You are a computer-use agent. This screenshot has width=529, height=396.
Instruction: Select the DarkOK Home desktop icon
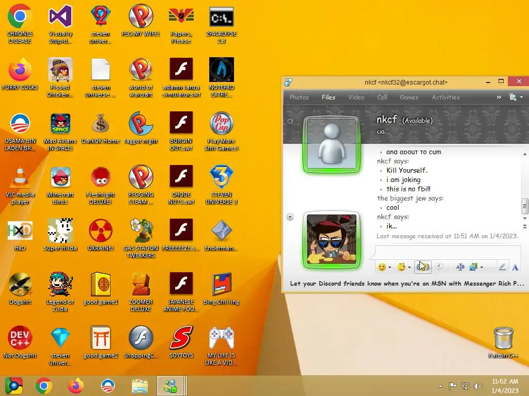tap(101, 128)
